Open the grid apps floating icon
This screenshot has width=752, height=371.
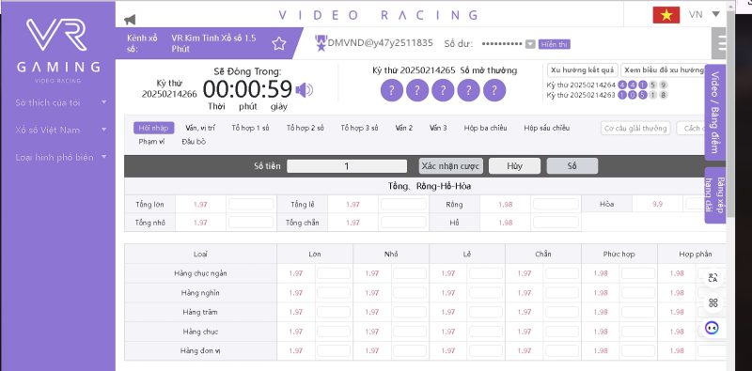tap(713, 302)
